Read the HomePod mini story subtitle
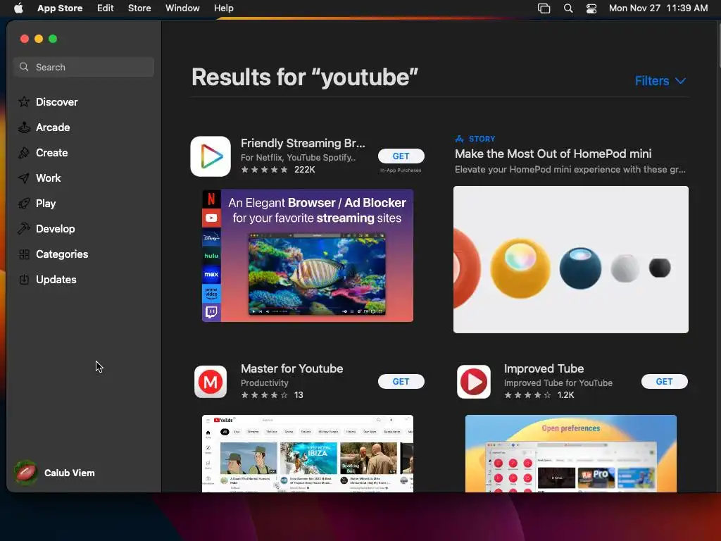 pyautogui.click(x=570, y=170)
